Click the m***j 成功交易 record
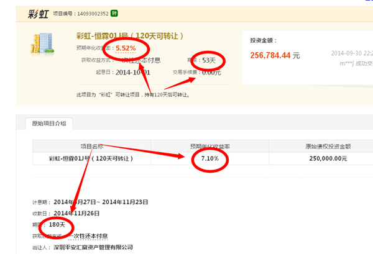 pyautogui.click(x=356, y=63)
